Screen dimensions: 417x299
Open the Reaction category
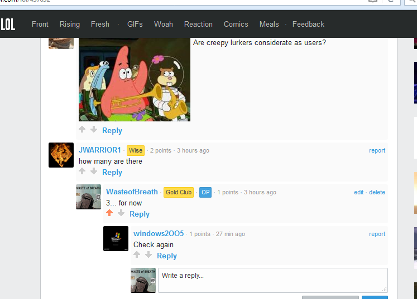coord(198,24)
